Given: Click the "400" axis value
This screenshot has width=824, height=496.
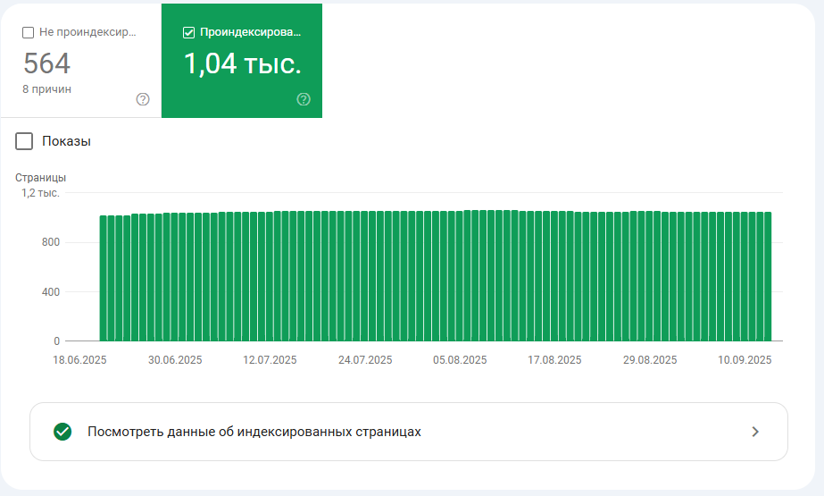Looking at the screenshot, I should click(x=51, y=292).
